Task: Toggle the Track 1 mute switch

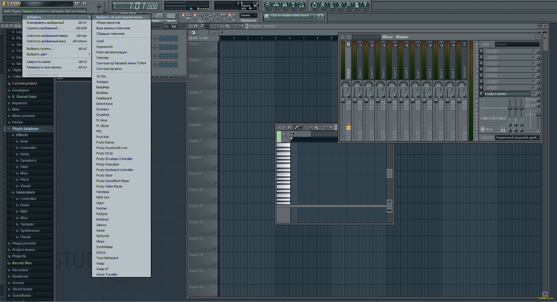Action: pyautogui.click(x=215, y=54)
